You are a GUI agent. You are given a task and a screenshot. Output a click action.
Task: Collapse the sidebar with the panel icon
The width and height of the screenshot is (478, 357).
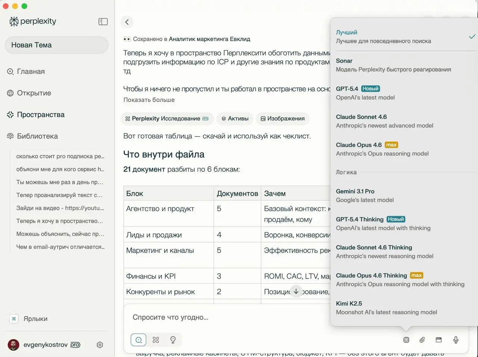(x=103, y=22)
